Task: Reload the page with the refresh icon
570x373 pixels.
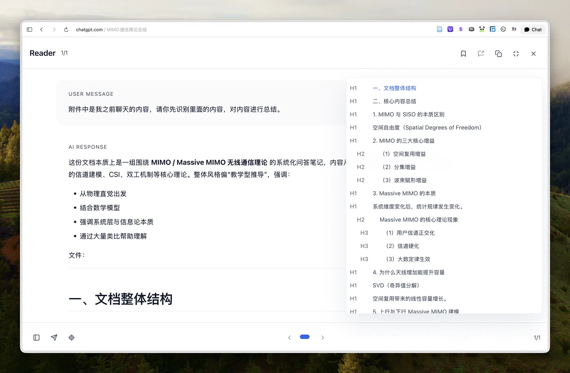Action: 66,29
